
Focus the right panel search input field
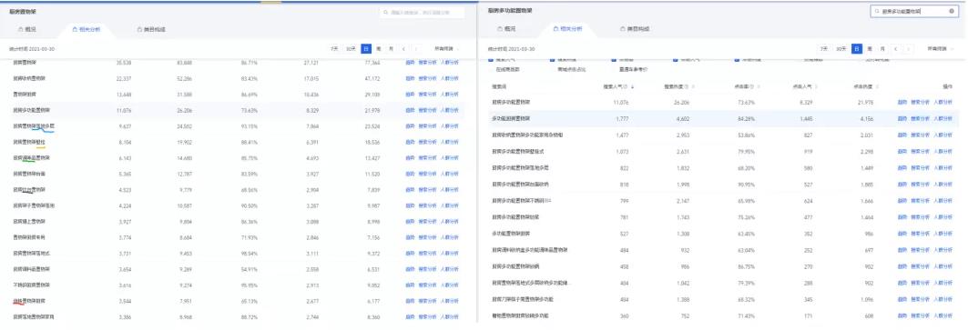[x=914, y=12]
